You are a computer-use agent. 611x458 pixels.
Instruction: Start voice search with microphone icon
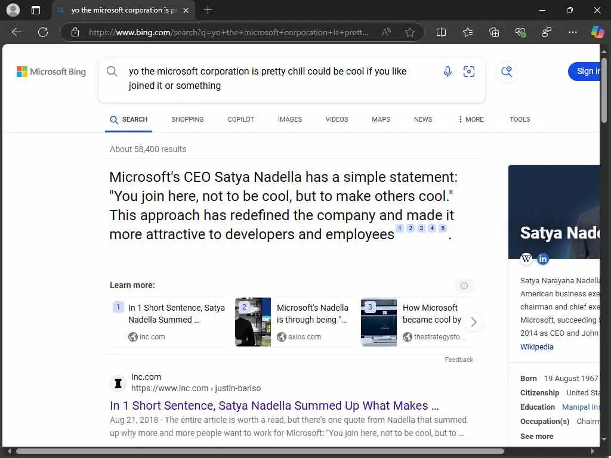[x=448, y=72]
